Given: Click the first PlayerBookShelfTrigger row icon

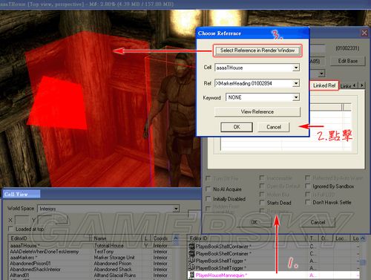Looking at the screenshot, I should tap(191, 261).
